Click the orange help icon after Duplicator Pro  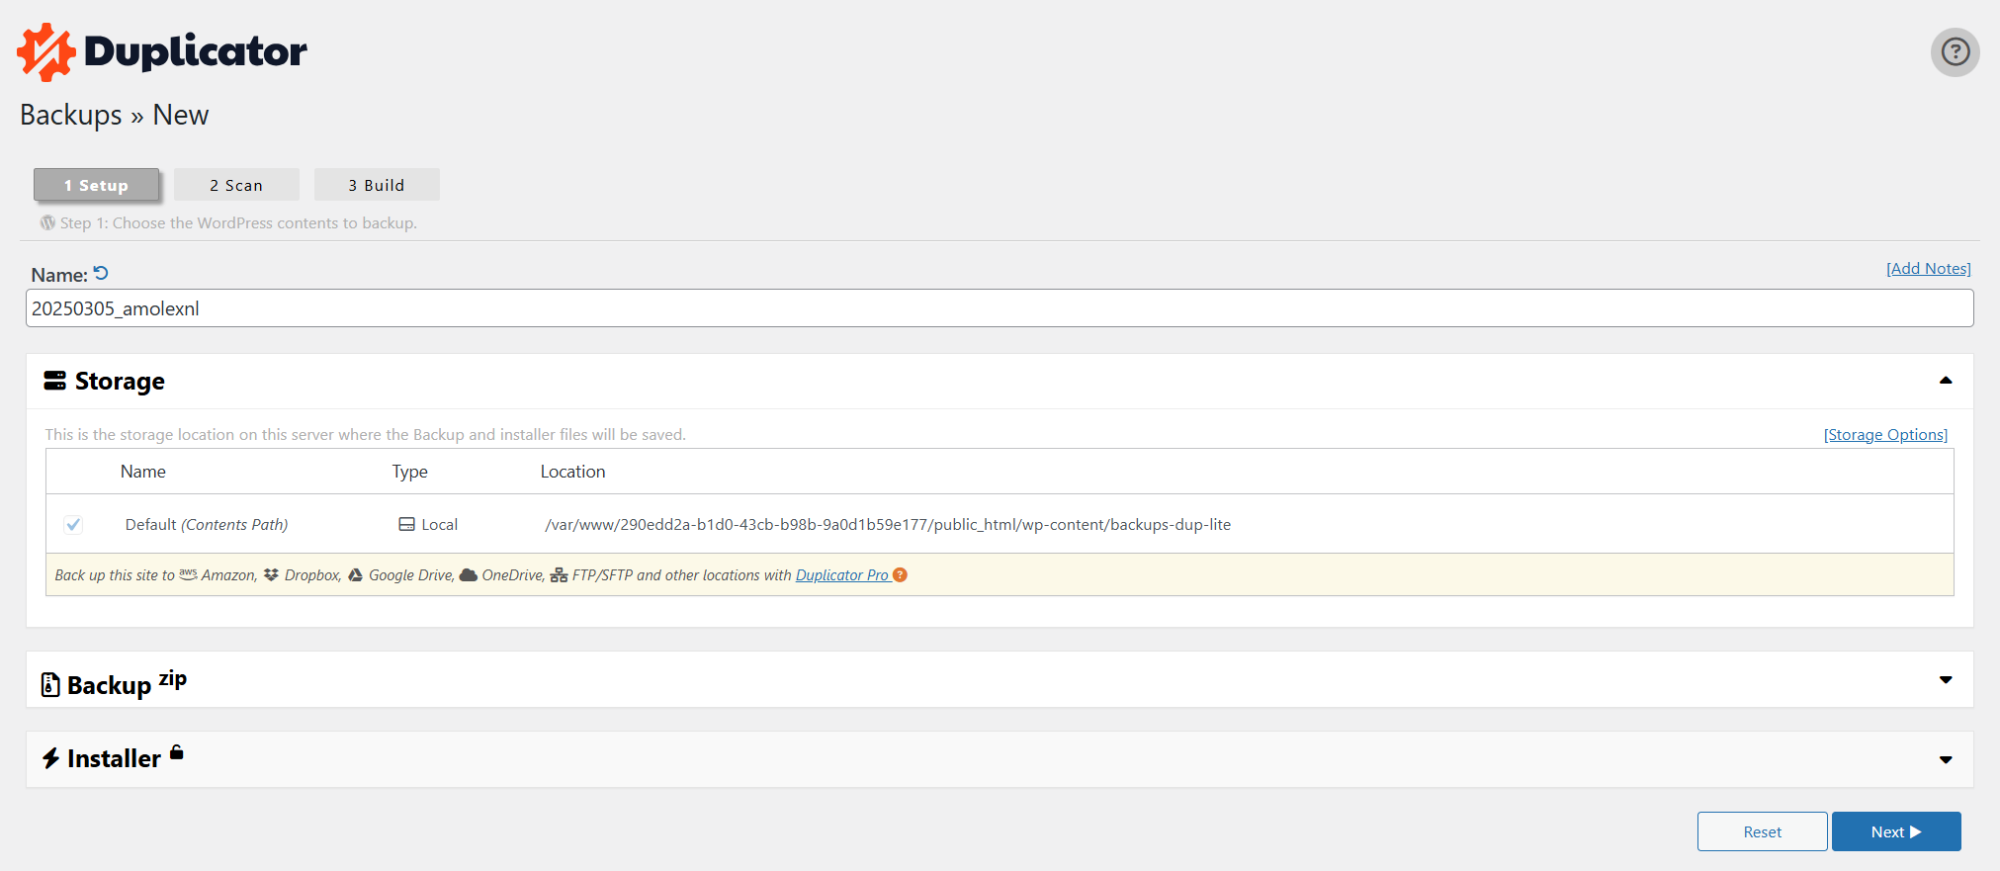tap(900, 574)
